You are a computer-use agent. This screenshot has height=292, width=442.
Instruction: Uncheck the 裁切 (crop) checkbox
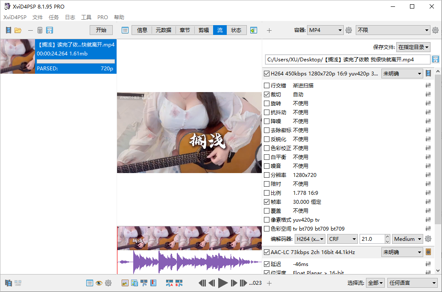(x=267, y=95)
